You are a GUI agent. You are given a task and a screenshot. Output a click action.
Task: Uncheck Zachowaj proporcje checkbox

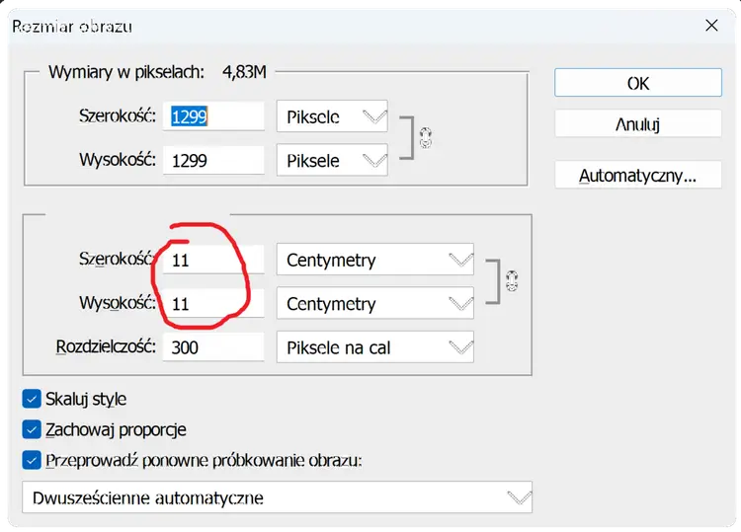(32, 429)
